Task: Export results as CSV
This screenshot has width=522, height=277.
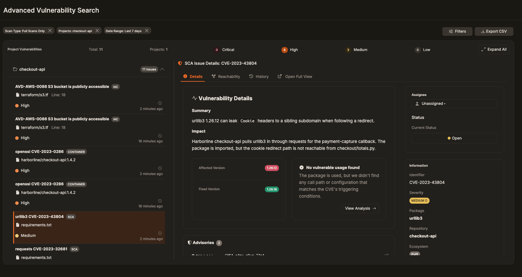Action: pyautogui.click(x=494, y=32)
